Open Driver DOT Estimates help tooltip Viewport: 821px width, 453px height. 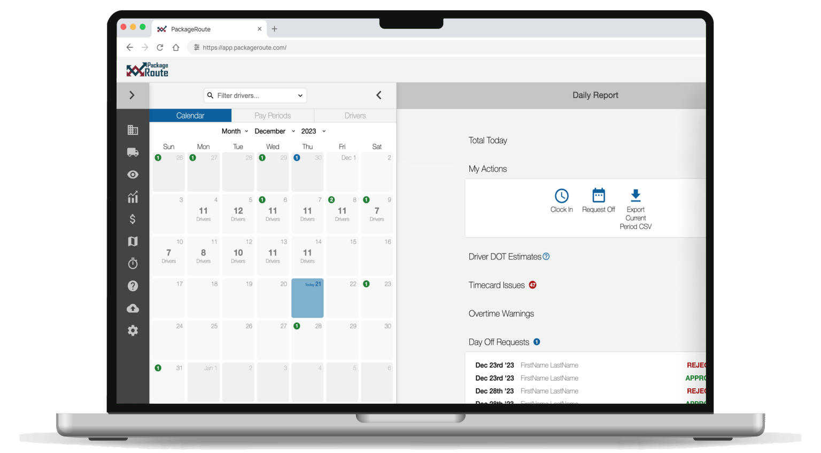click(546, 256)
